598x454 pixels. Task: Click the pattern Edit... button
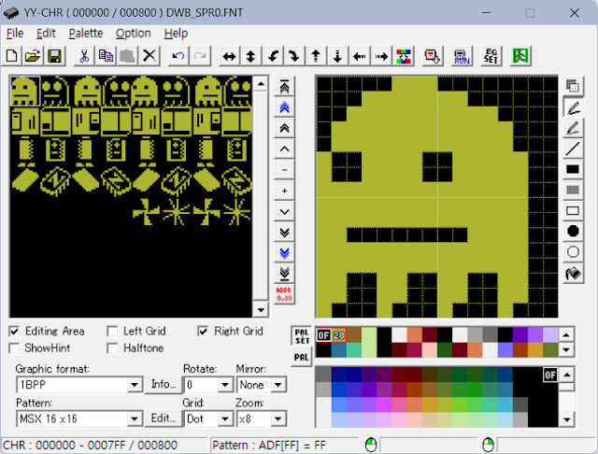pos(164,419)
